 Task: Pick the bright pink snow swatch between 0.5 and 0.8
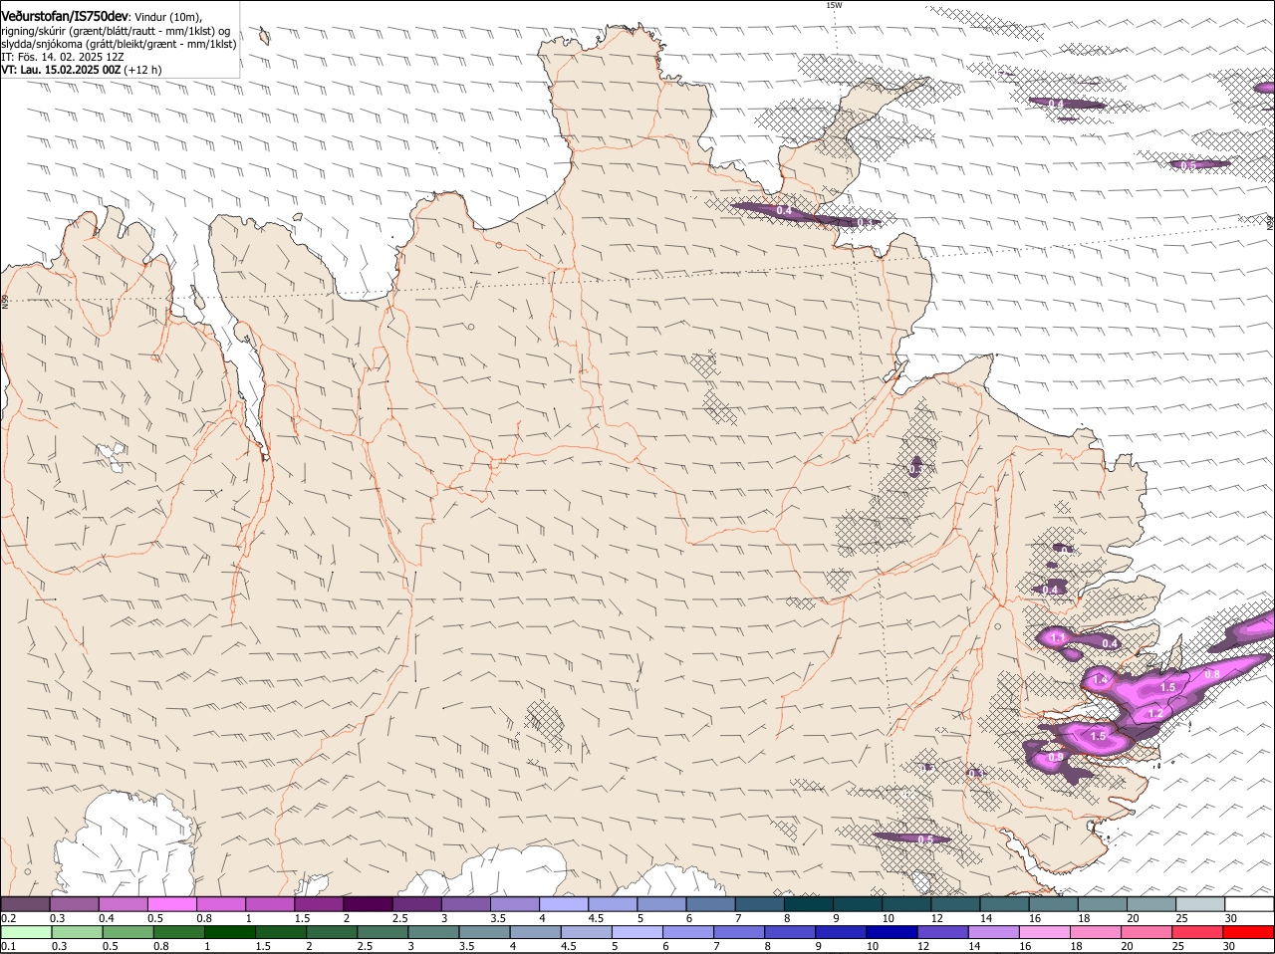pyautogui.click(x=172, y=904)
